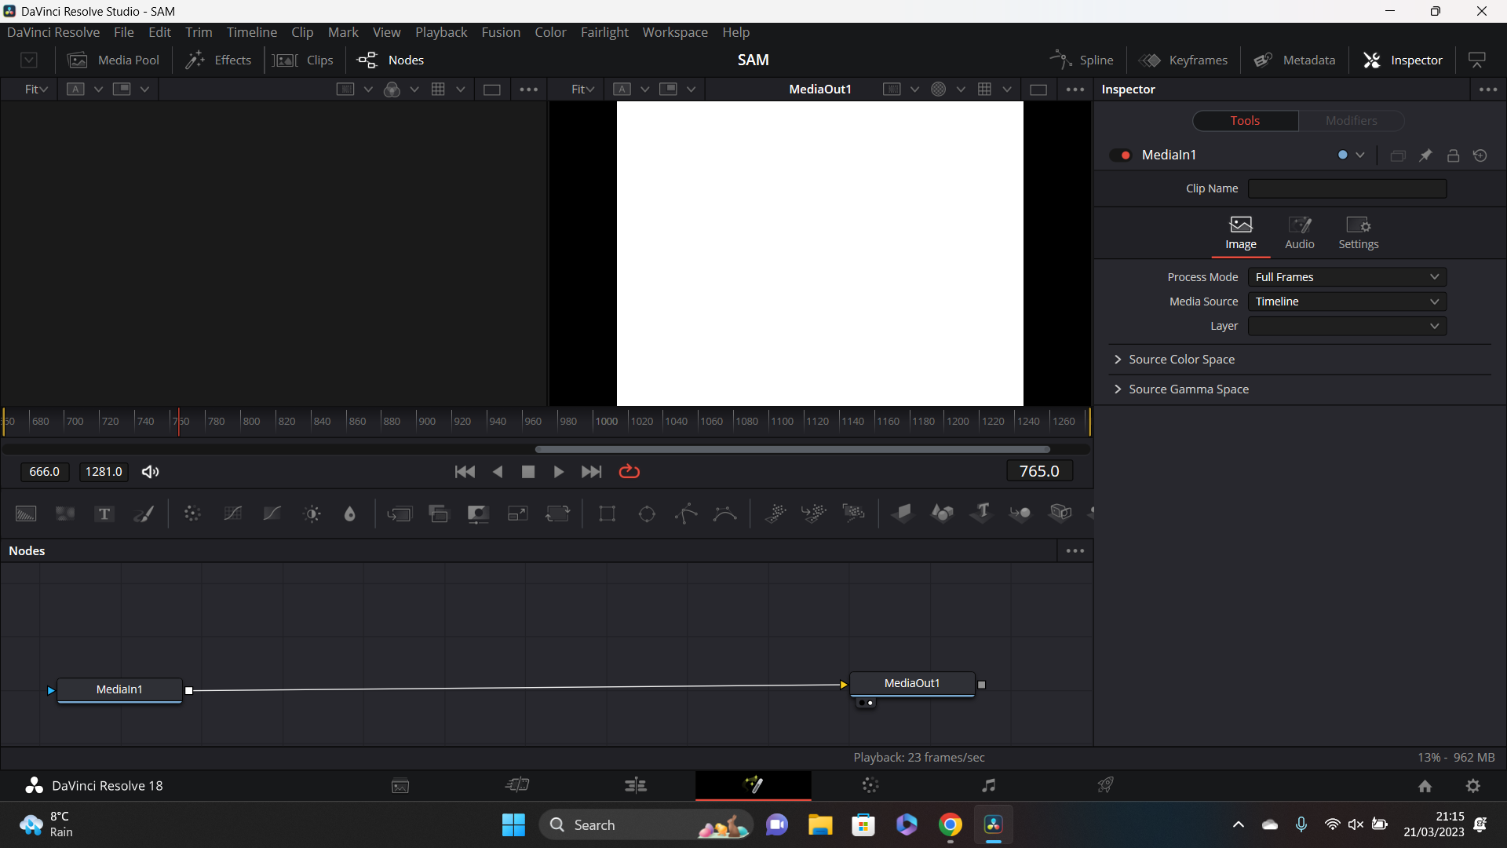
Task: Open the Inspector panel
Action: coord(1404,59)
